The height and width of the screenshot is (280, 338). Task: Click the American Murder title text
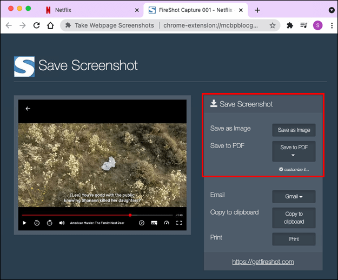tap(97, 223)
